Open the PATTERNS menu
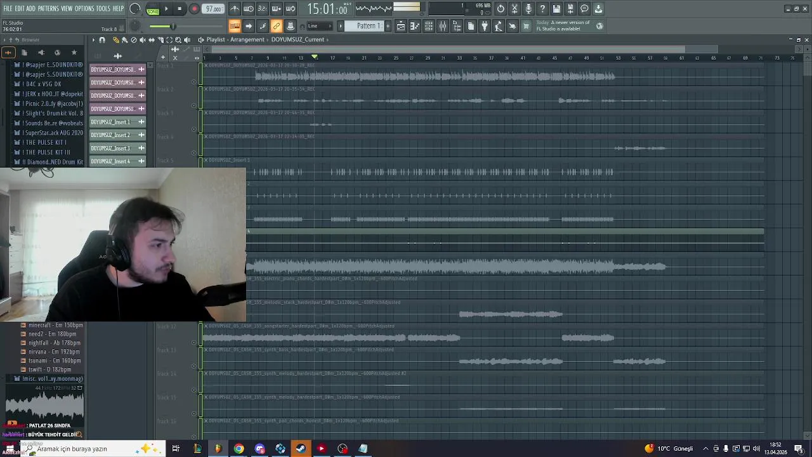This screenshot has width=812, height=457. coord(48,9)
